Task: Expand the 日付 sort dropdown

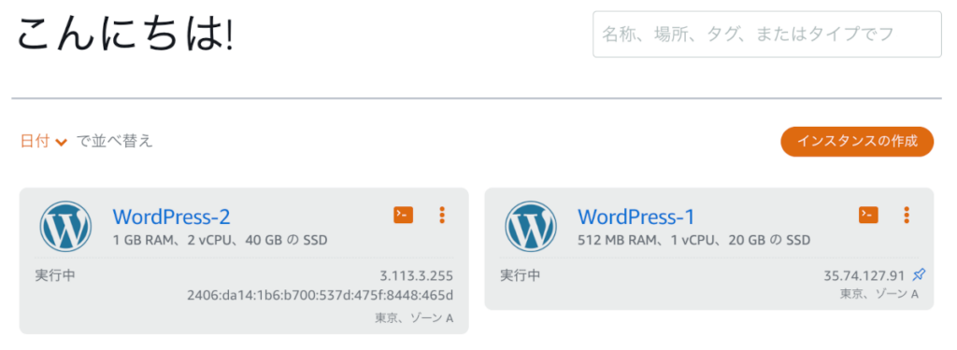Action: 43,142
